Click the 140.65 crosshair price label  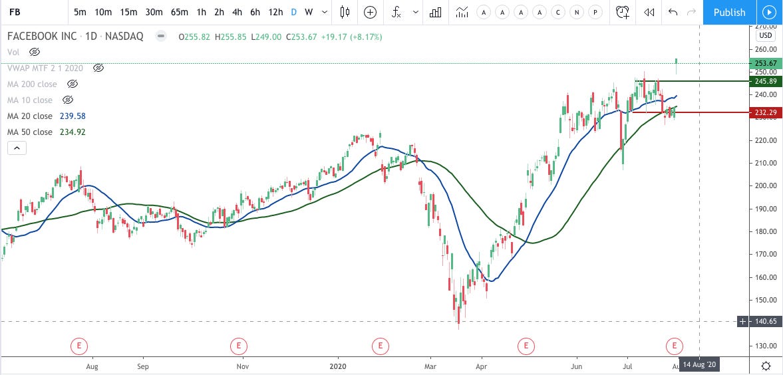pos(764,322)
